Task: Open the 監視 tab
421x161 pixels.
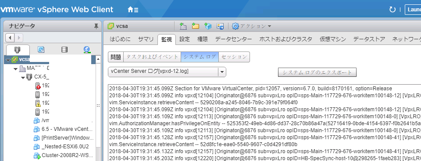Action: [167, 39]
